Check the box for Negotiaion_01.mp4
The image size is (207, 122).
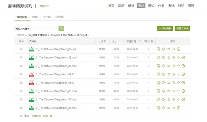[21, 49]
